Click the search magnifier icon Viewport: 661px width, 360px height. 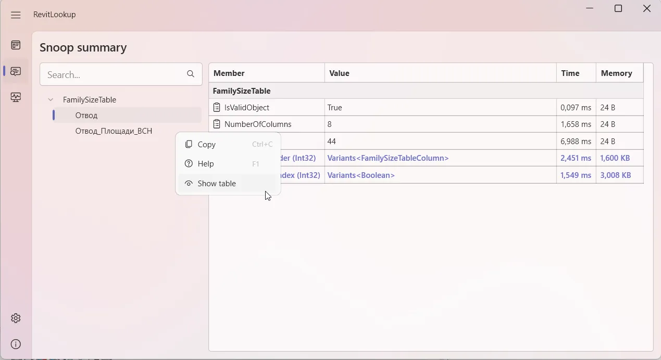191,74
